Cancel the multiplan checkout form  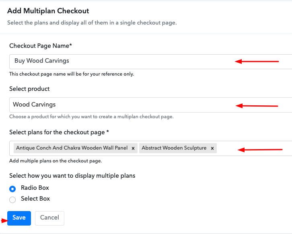pos(49,218)
